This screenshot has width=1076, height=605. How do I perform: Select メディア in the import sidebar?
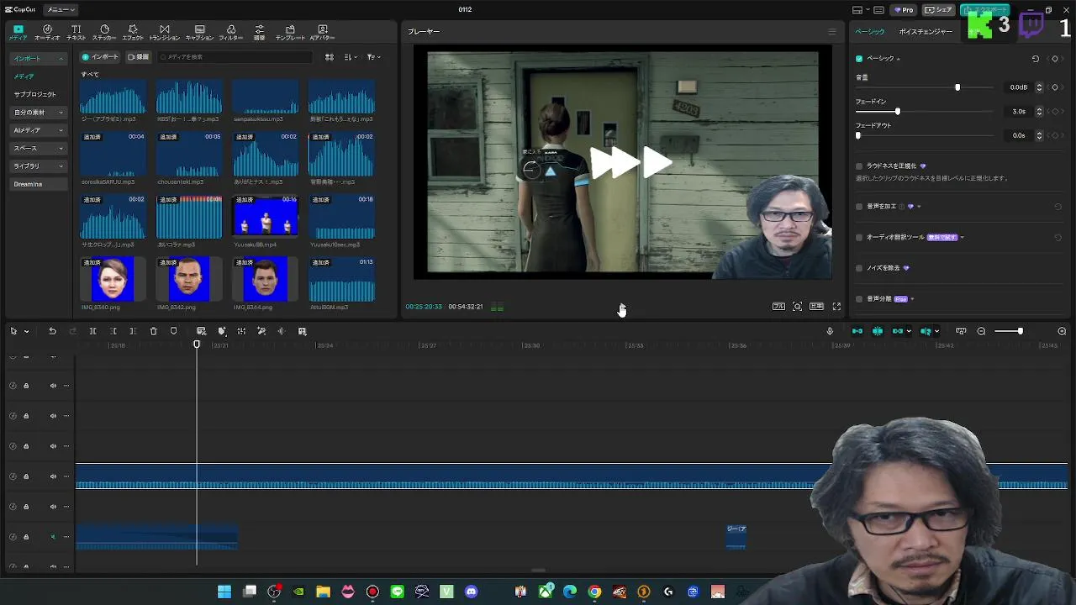click(x=24, y=76)
